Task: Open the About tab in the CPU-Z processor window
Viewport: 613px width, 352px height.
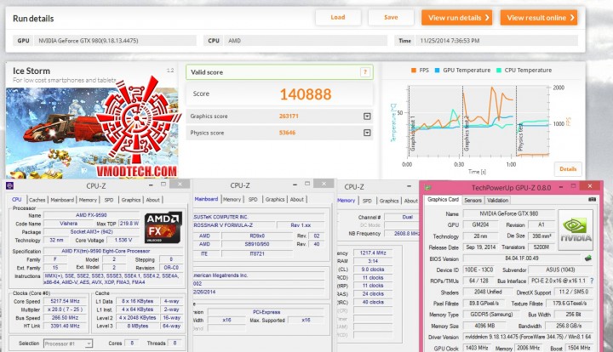Action: (x=152, y=200)
